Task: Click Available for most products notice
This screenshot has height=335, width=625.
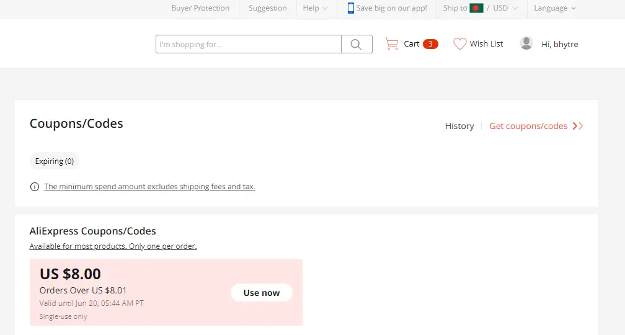Action: click(x=113, y=246)
